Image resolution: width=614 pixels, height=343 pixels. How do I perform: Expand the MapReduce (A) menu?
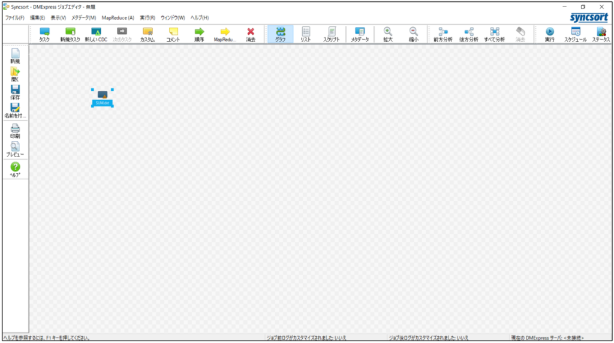click(x=118, y=18)
